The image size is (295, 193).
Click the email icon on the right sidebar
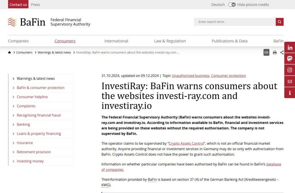click(x=290, y=81)
